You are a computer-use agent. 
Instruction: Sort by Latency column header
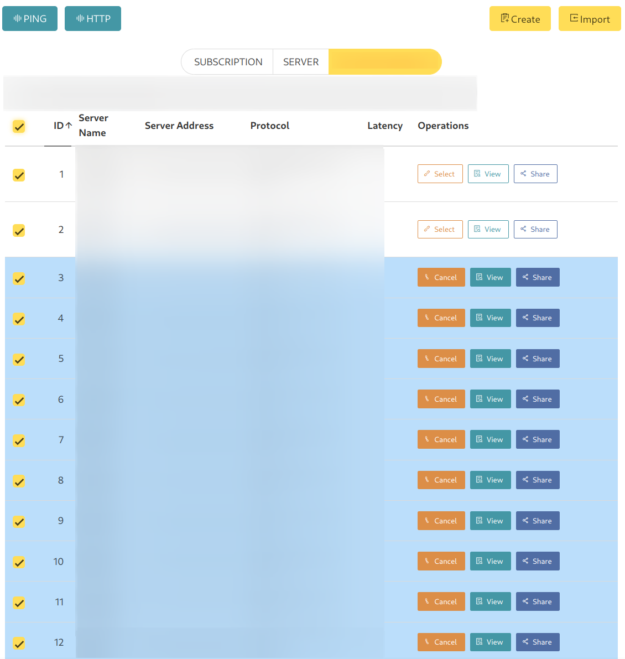(x=385, y=125)
